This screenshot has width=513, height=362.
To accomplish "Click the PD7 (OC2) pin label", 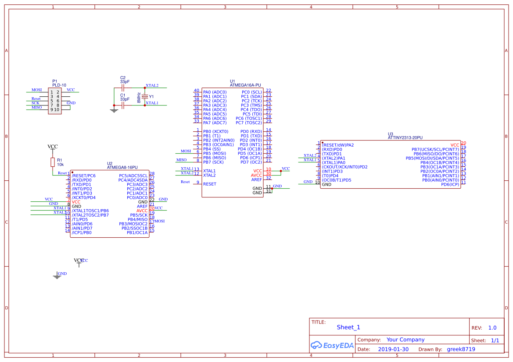I will point(251,162).
